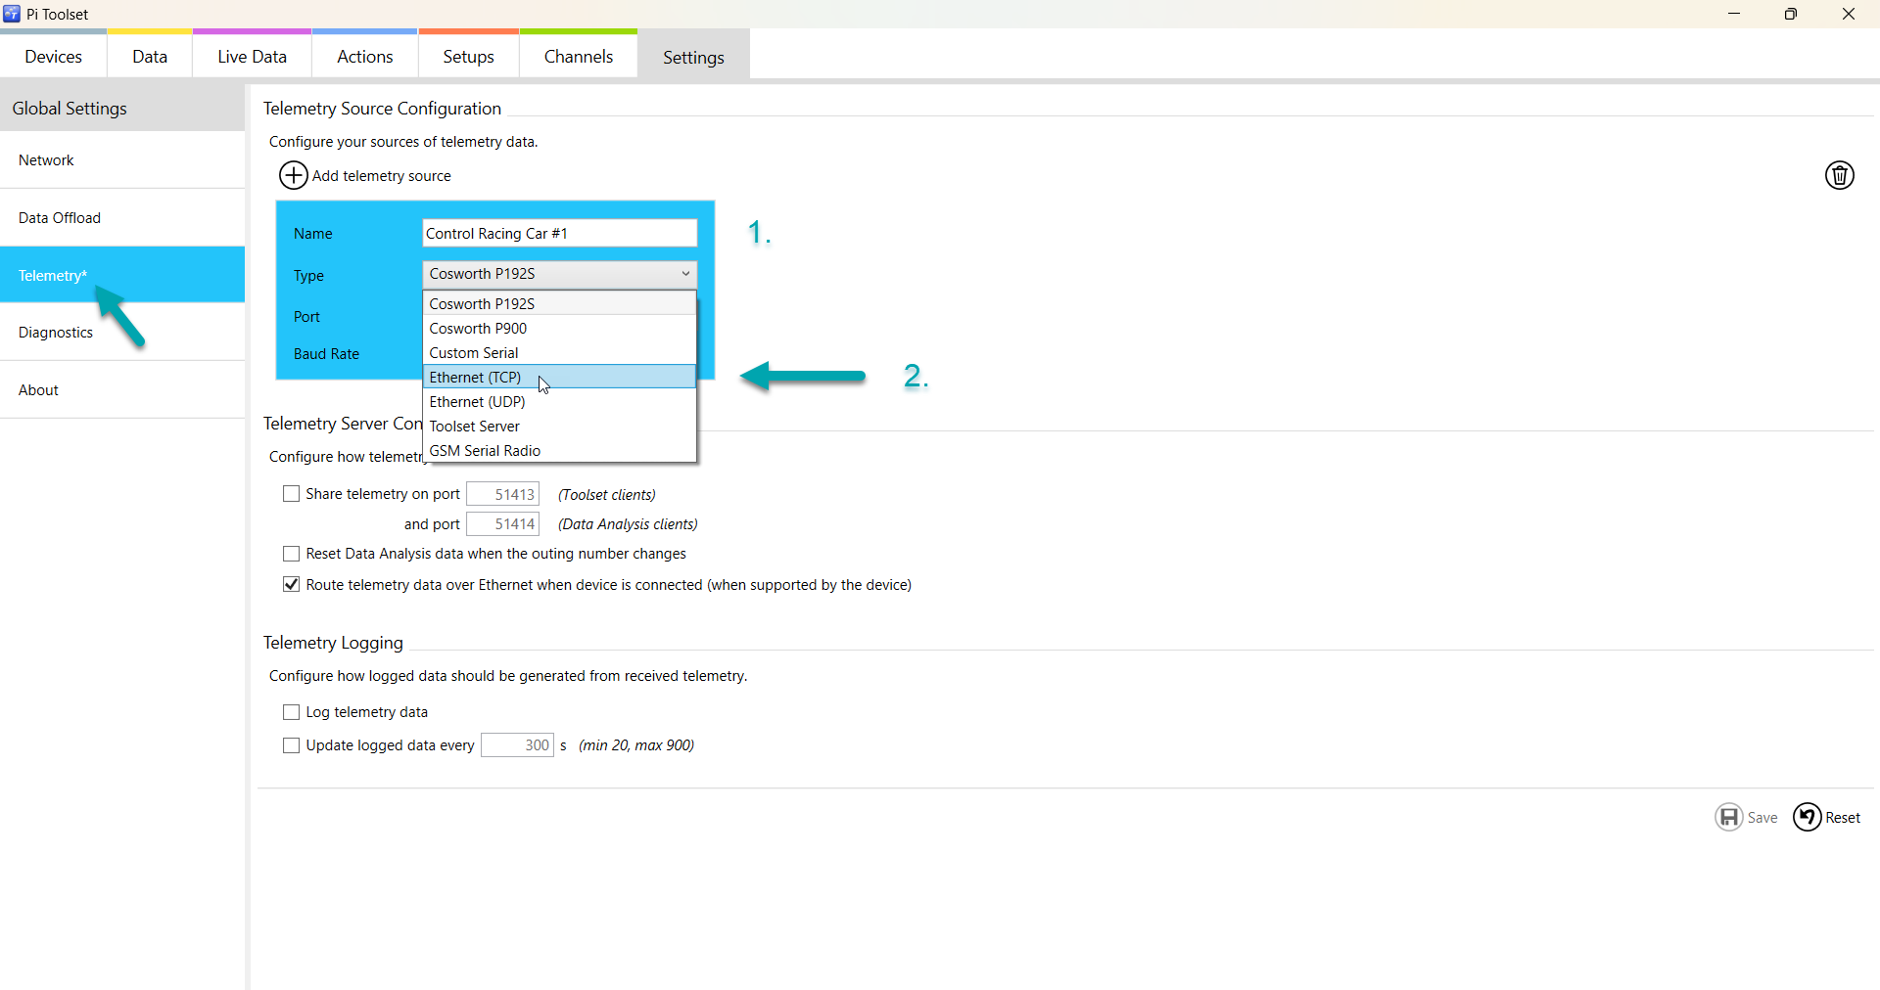Enable Log telemetry data checkbox
The width and height of the screenshot is (1880, 990).
[291, 712]
